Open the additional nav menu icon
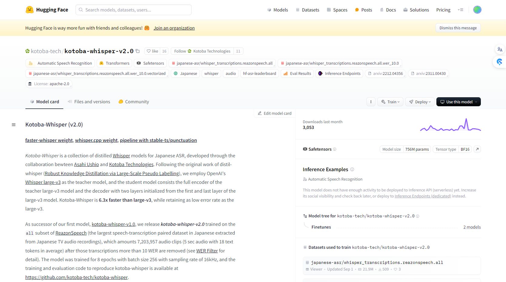The image size is (506, 282). tap(461, 10)
